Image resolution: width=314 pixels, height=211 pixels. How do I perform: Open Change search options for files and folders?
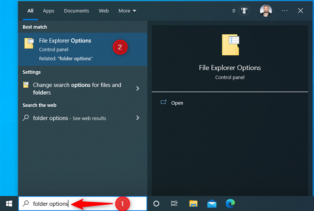(83, 89)
